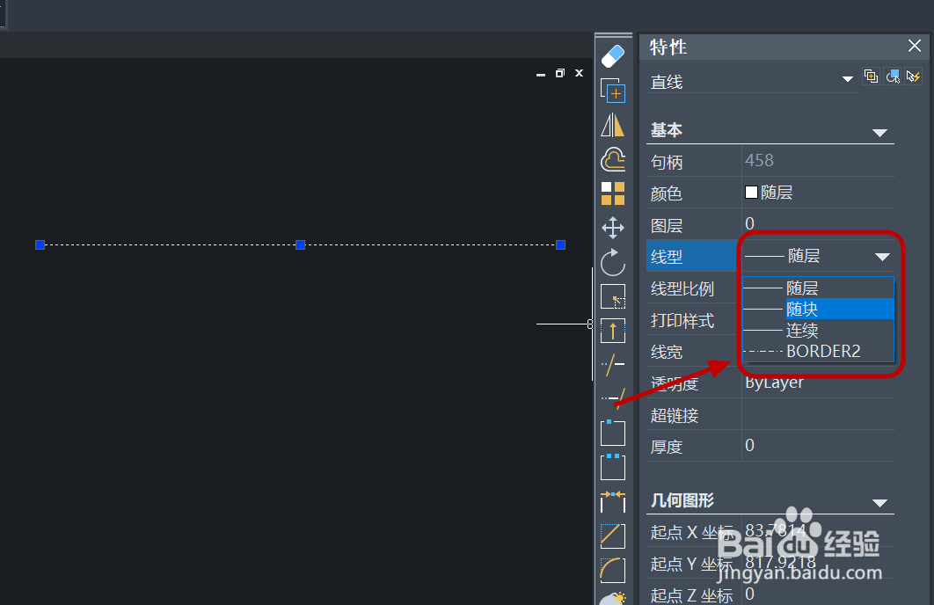Select the Offset tool
Image resolution: width=934 pixels, height=605 pixels.
pyautogui.click(x=613, y=159)
